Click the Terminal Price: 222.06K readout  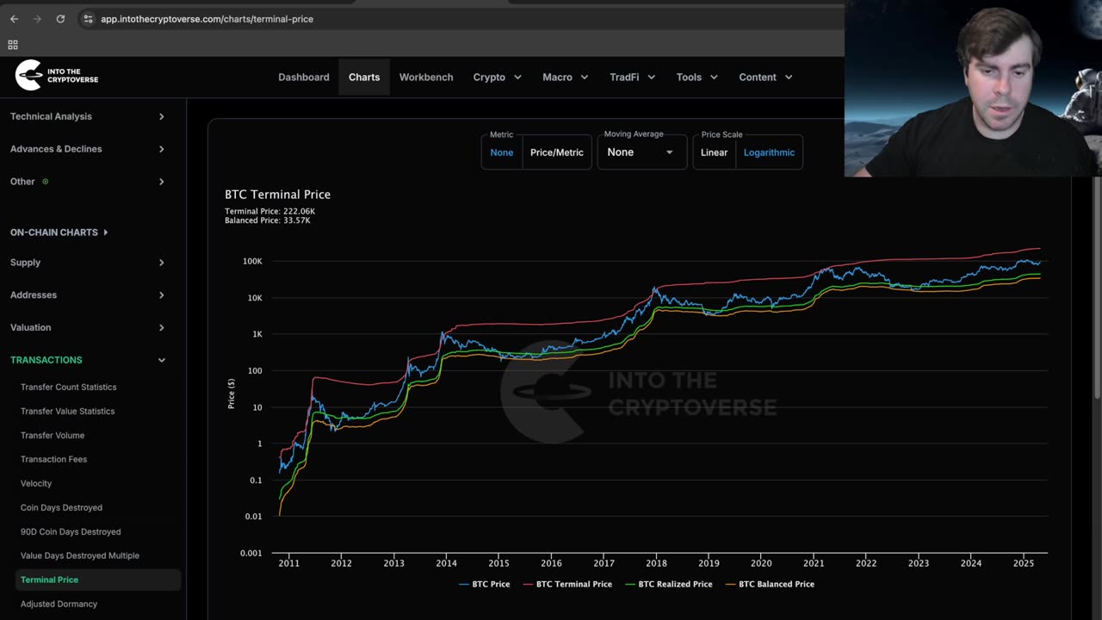point(269,212)
